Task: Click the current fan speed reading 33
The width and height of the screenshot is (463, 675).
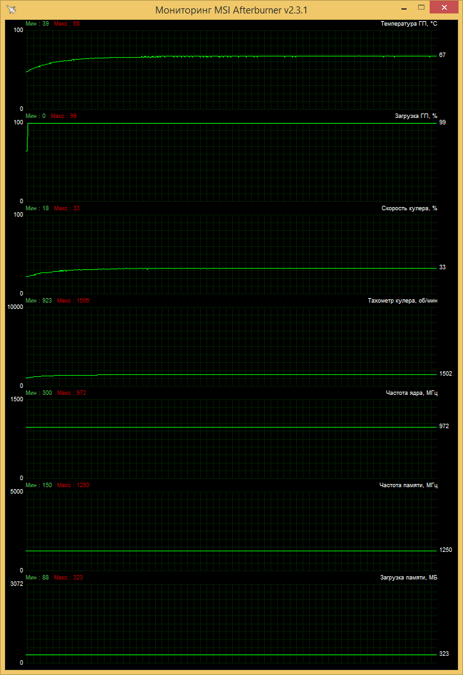Action: pyautogui.click(x=442, y=267)
